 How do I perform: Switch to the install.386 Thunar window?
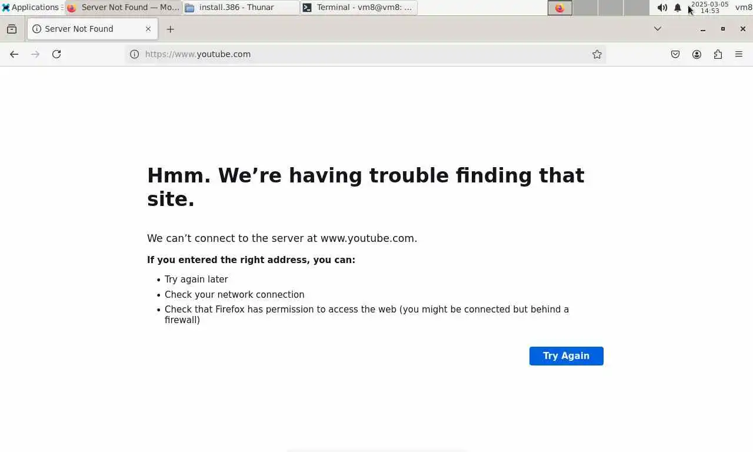pyautogui.click(x=241, y=8)
